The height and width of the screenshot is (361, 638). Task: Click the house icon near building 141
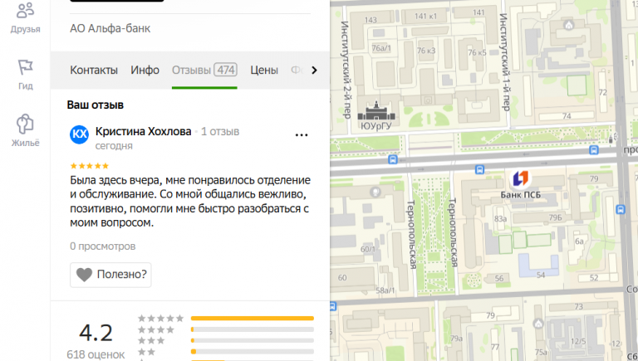tap(569, 26)
